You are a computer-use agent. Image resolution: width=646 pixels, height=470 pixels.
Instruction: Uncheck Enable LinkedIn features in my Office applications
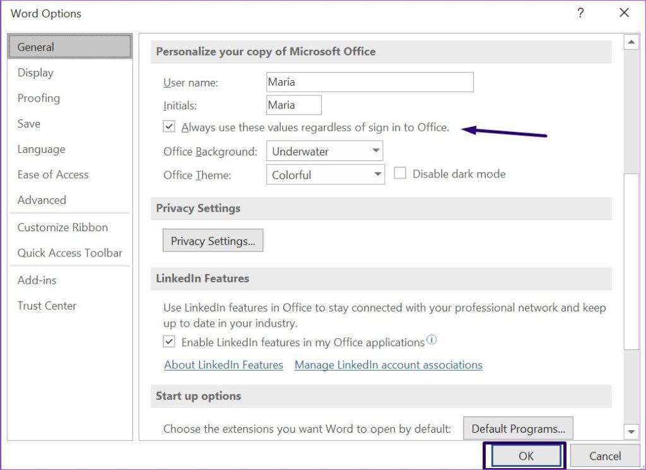[x=168, y=341]
